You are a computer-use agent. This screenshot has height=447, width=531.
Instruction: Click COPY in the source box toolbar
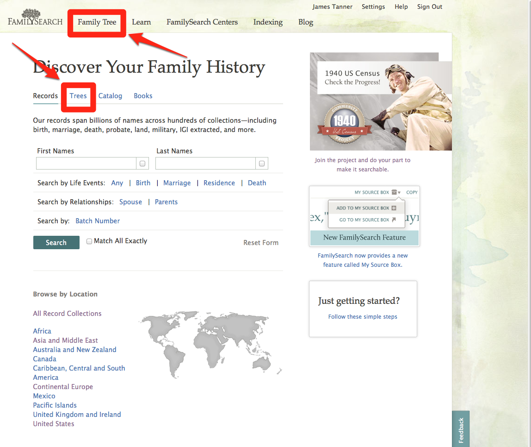[412, 192]
